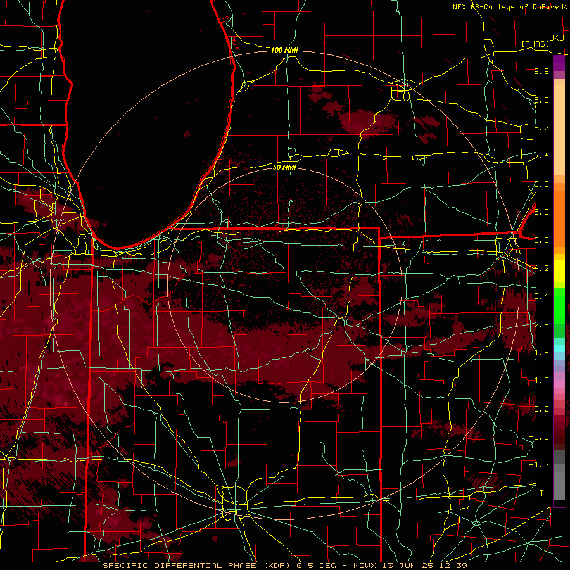Click the 5.8 scale value

click(541, 212)
